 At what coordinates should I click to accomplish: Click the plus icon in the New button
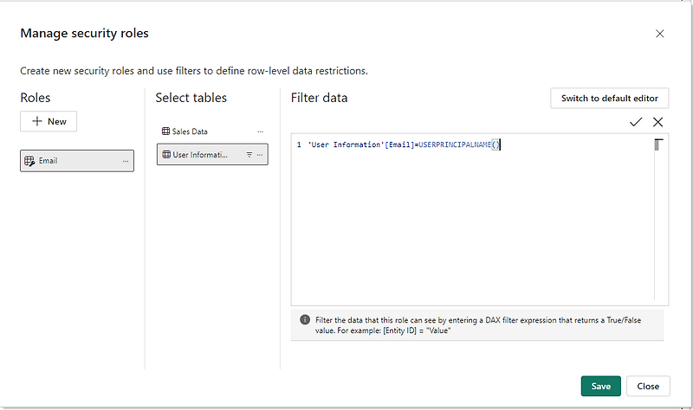(37, 121)
